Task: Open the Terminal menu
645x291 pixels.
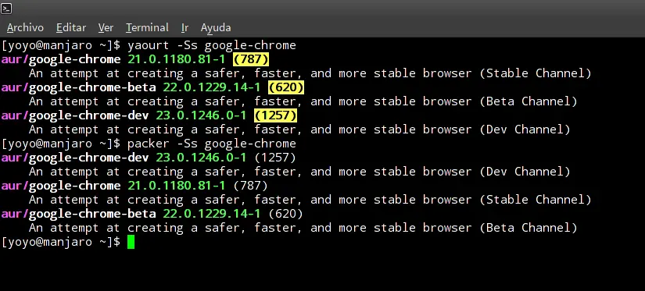Action: 147,27
